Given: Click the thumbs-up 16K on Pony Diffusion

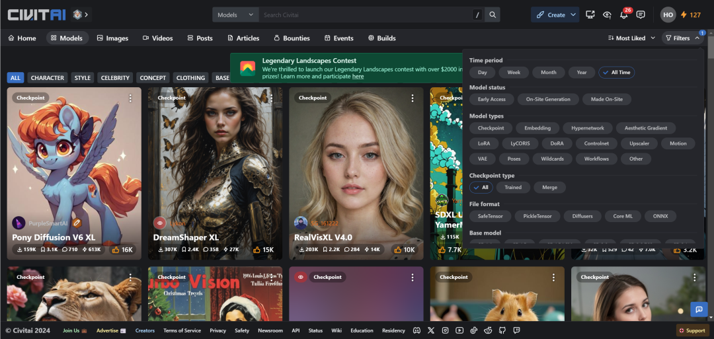Looking at the screenshot, I should [x=122, y=250].
